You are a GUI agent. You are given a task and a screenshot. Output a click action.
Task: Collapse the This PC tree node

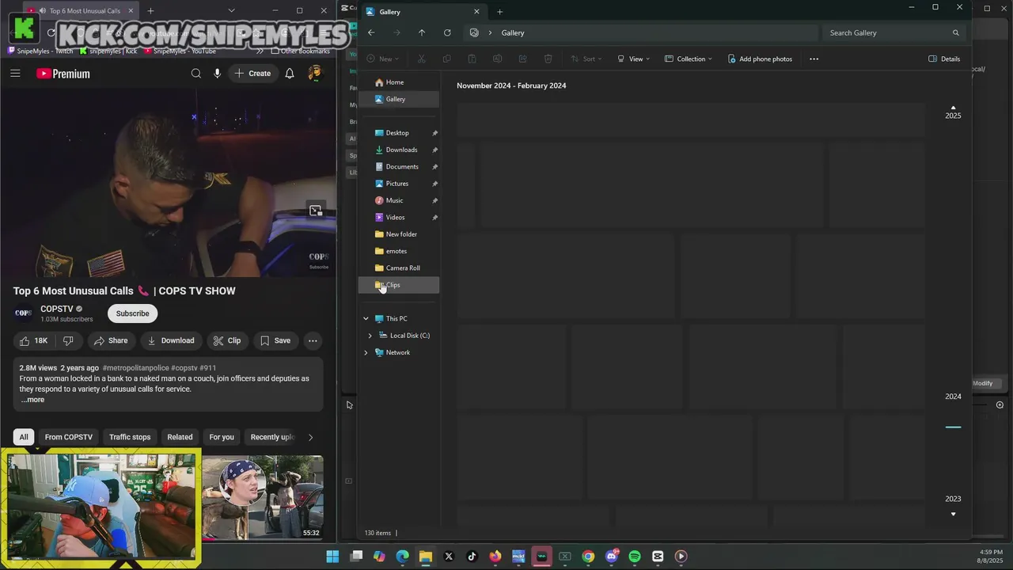pyautogui.click(x=366, y=318)
